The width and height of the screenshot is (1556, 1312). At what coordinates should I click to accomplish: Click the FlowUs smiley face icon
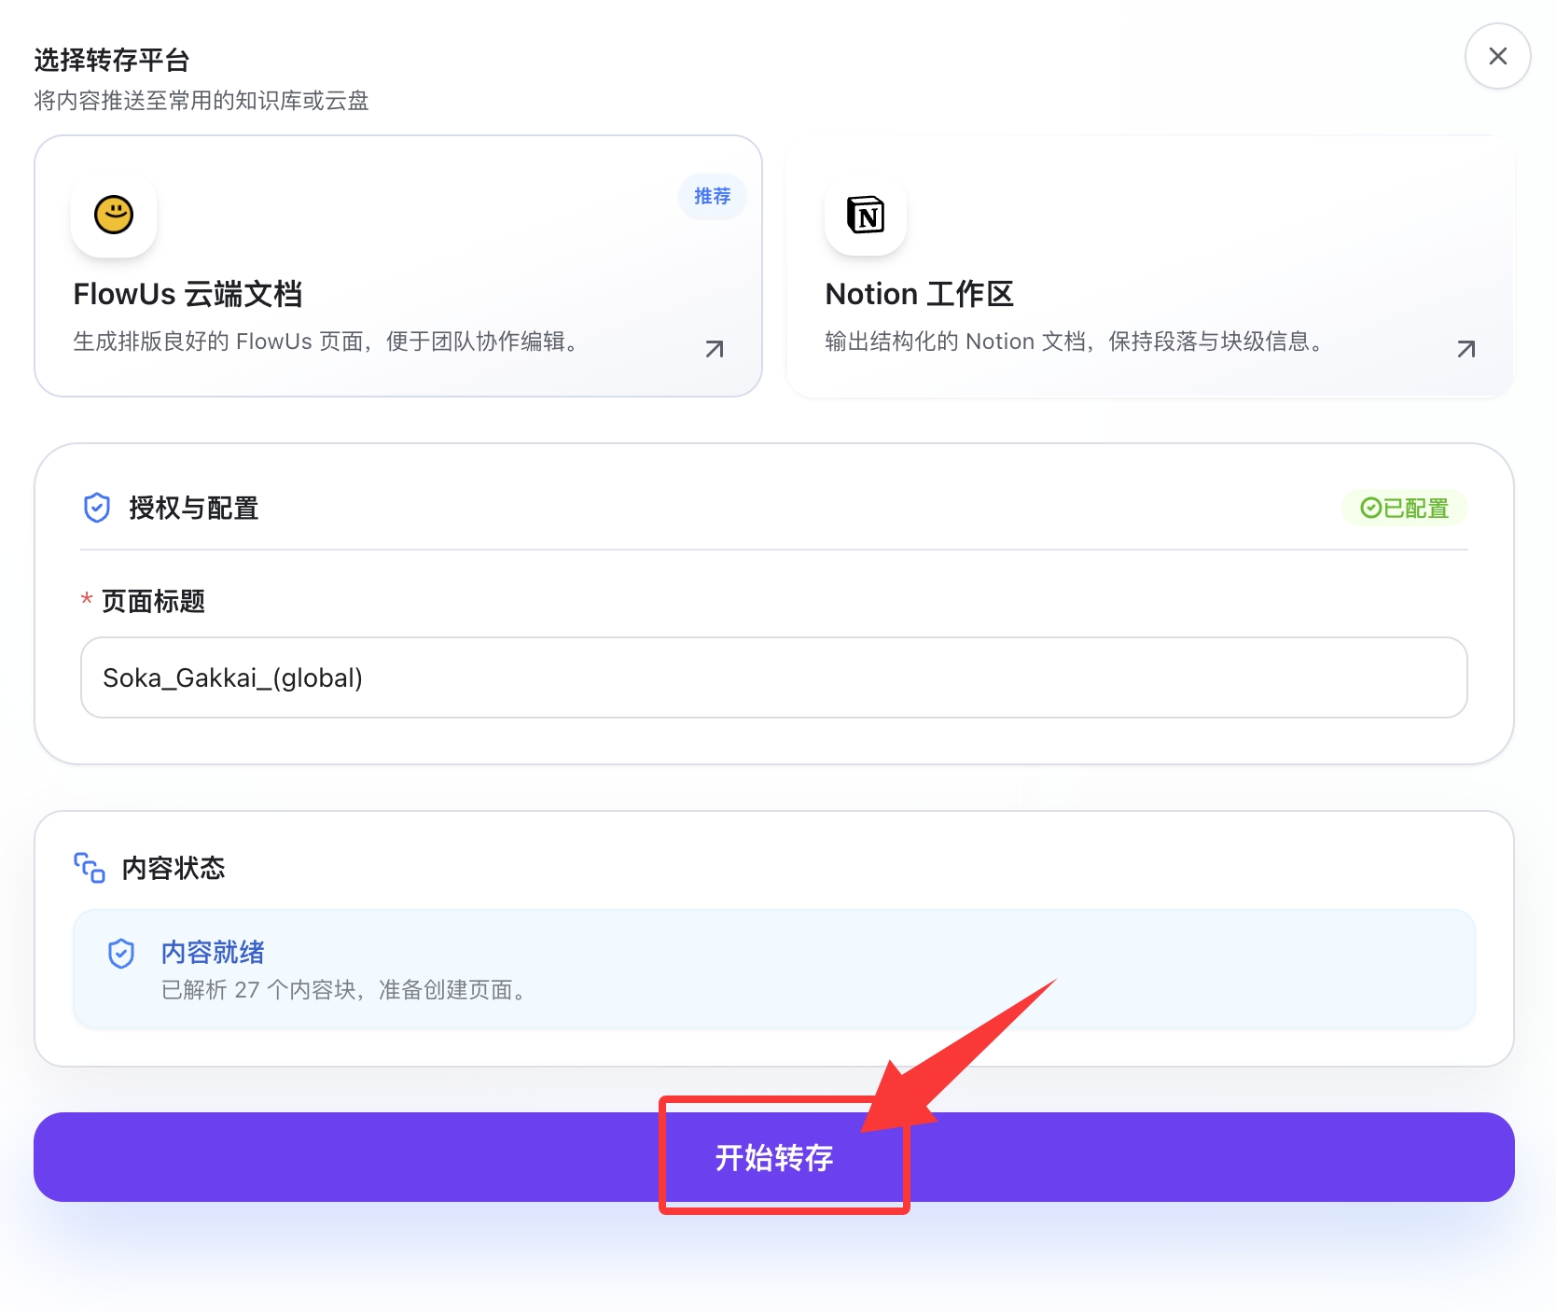[x=113, y=216]
